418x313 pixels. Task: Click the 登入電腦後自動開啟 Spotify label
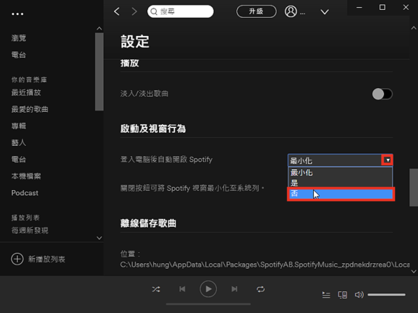pos(166,159)
